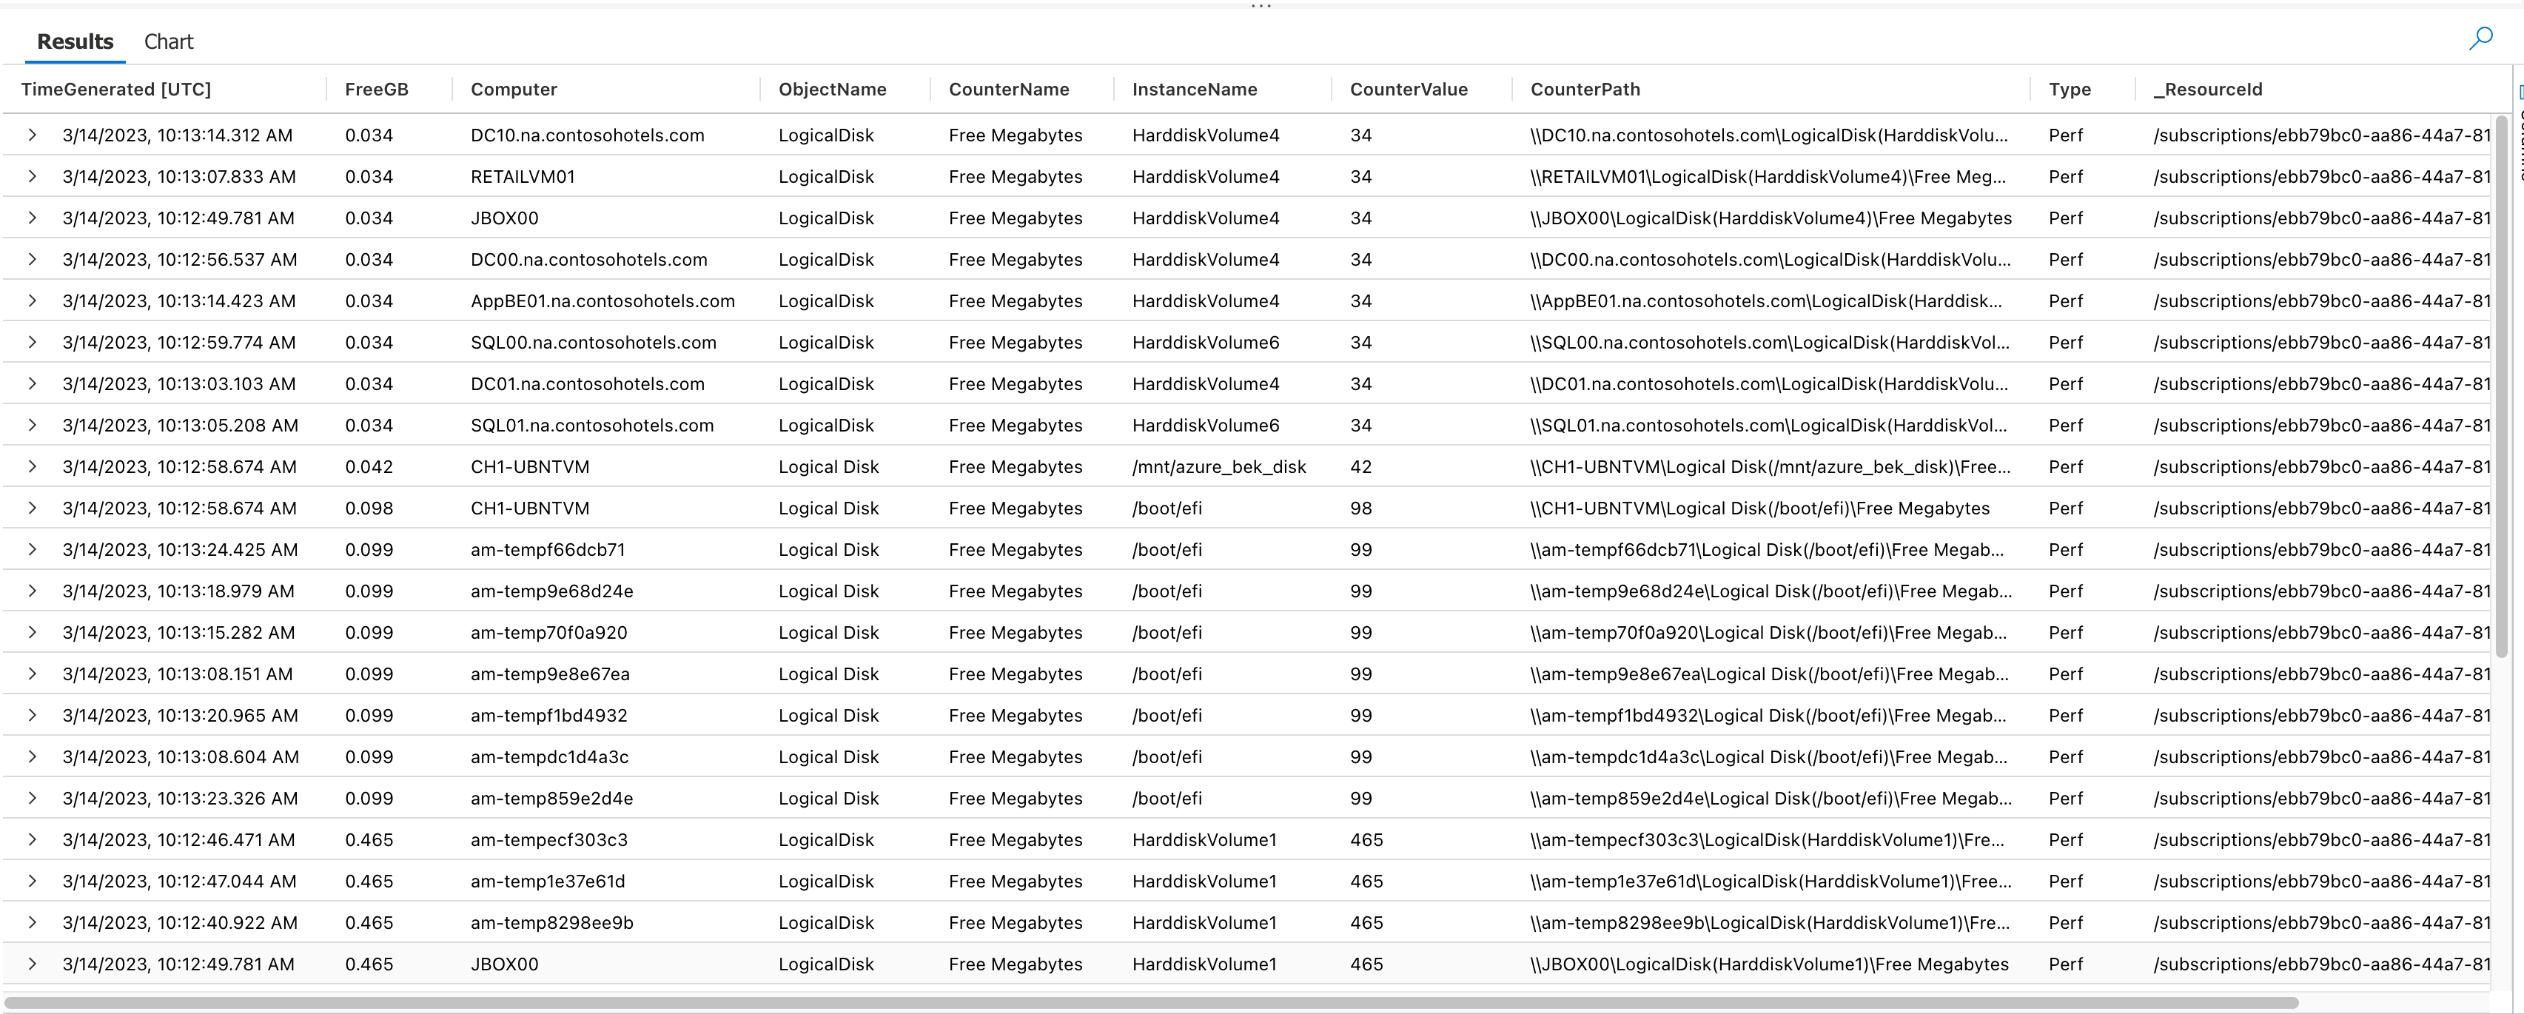
Task: Expand the RETAILVM01 row
Action: click(33, 176)
